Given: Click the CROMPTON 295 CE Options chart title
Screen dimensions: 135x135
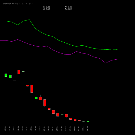Looking at the screenshot, I should pos(20,4).
